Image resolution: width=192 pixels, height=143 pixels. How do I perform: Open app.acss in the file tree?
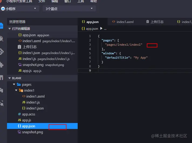[42, 114]
